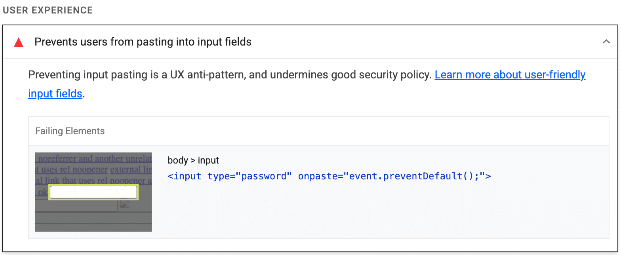Select the body > input selector text
Viewport: 621px width, 255px height.
click(193, 160)
